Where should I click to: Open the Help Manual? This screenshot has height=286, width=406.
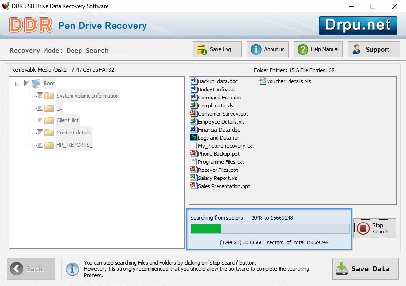pos(318,49)
